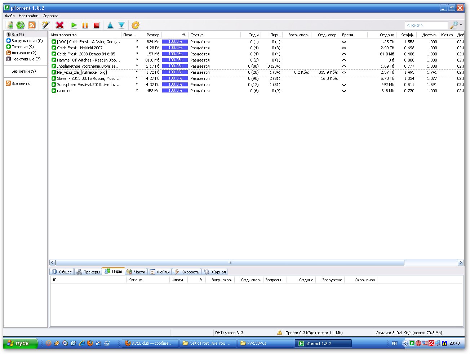Open Preferences gear icon in toolbar
This screenshot has width=470, height=354.
click(136, 25)
